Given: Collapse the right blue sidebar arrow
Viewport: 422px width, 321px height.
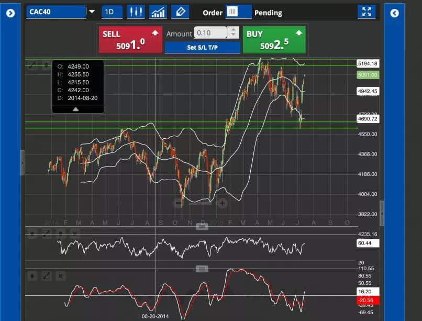Looking at the screenshot, I should coord(394,13).
